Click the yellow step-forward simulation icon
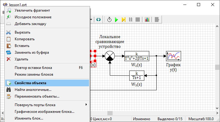This screenshot has width=220, height=122. coord(123,20)
